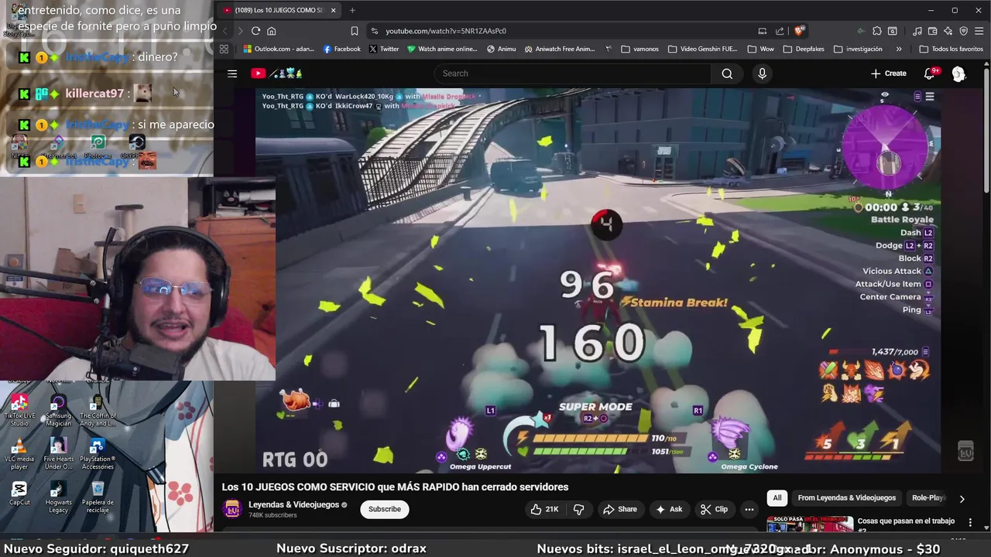Open Brave main menu hamburger icon
991x557 pixels.
coord(979,31)
